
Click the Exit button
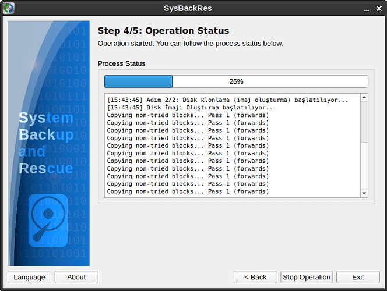click(x=358, y=277)
